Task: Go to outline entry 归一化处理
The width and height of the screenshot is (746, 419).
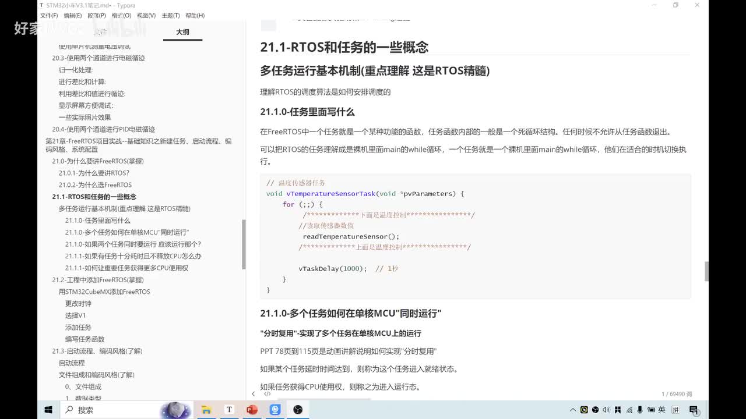Action: coord(75,70)
